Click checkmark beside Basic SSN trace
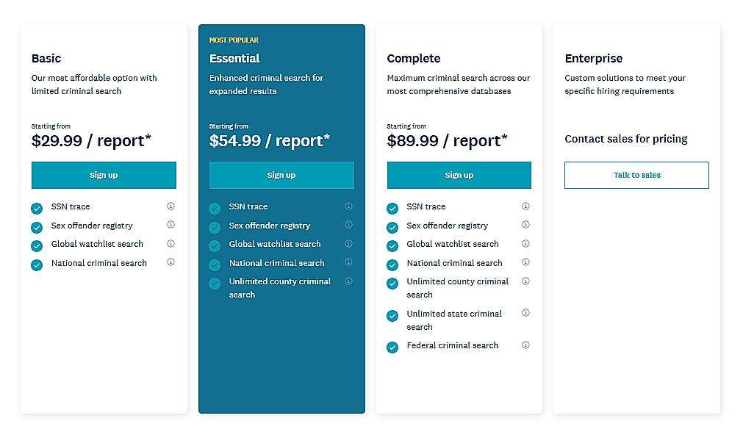743x432 pixels. [37, 209]
